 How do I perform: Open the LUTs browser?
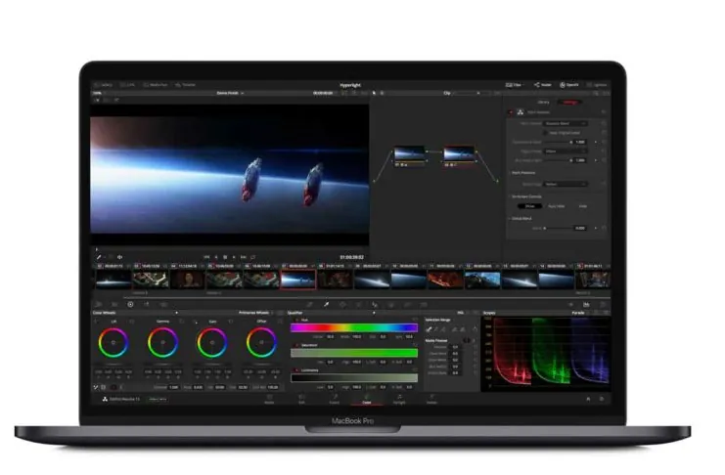click(x=127, y=85)
